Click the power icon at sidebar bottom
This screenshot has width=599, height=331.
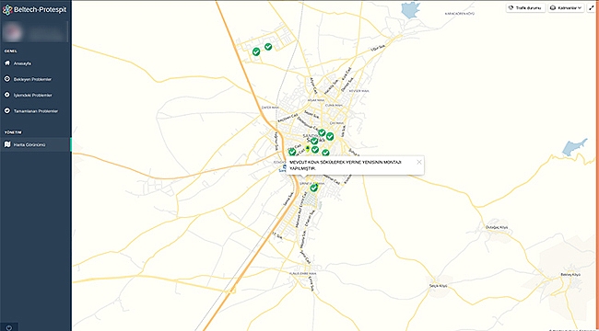(x=9, y=327)
